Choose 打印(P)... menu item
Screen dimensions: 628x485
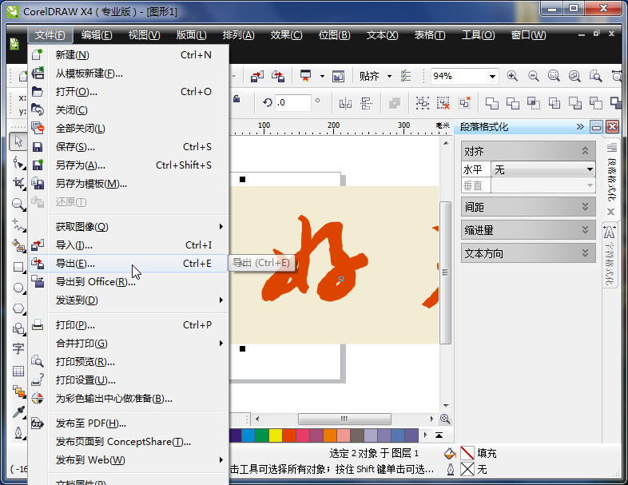[129, 325]
